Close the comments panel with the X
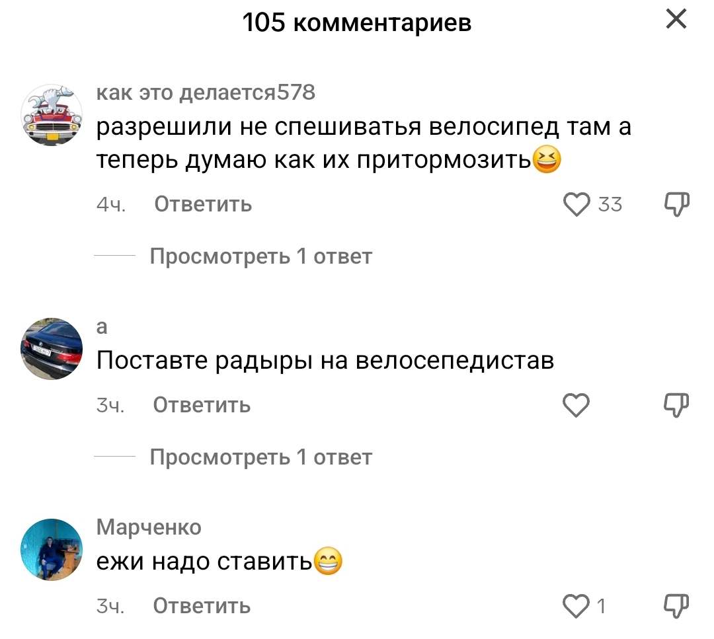The image size is (714, 639). coord(676,20)
